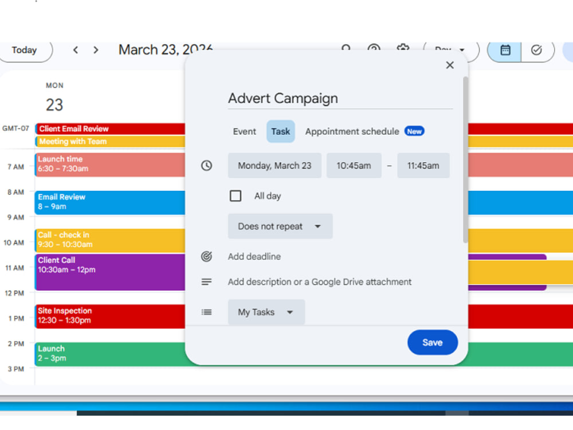Open the My Tasks list dropdown
The width and height of the screenshot is (573, 430).
coord(266,312)
